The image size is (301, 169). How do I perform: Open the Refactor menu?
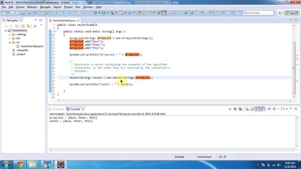32,7
